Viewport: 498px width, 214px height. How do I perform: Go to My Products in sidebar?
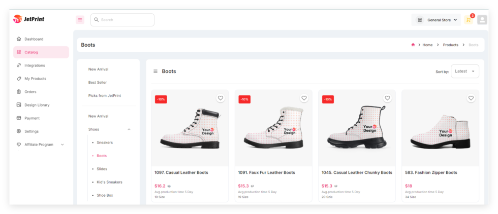[x=35, y=79]
